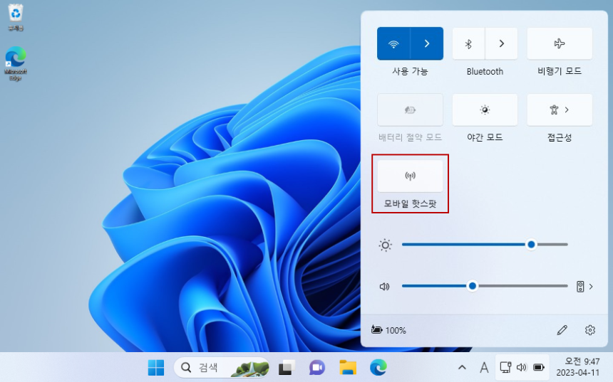Open battery settings showing 100%

[x=388, y=330]
